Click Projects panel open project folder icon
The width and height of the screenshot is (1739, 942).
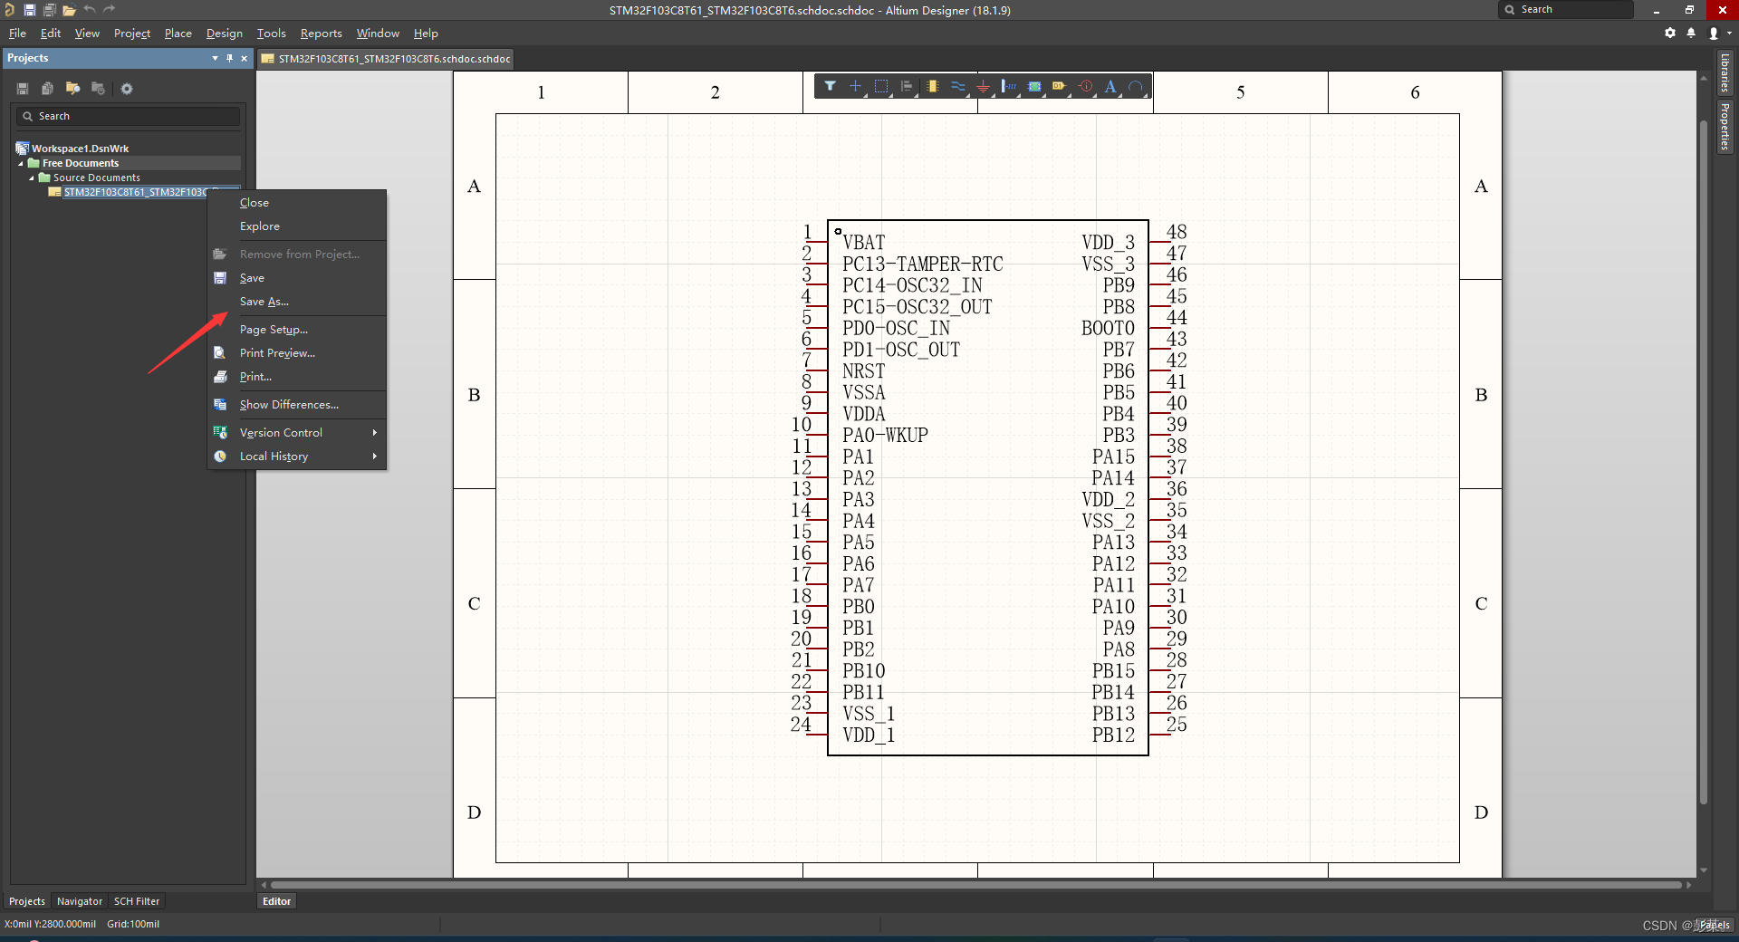(72, 89)
